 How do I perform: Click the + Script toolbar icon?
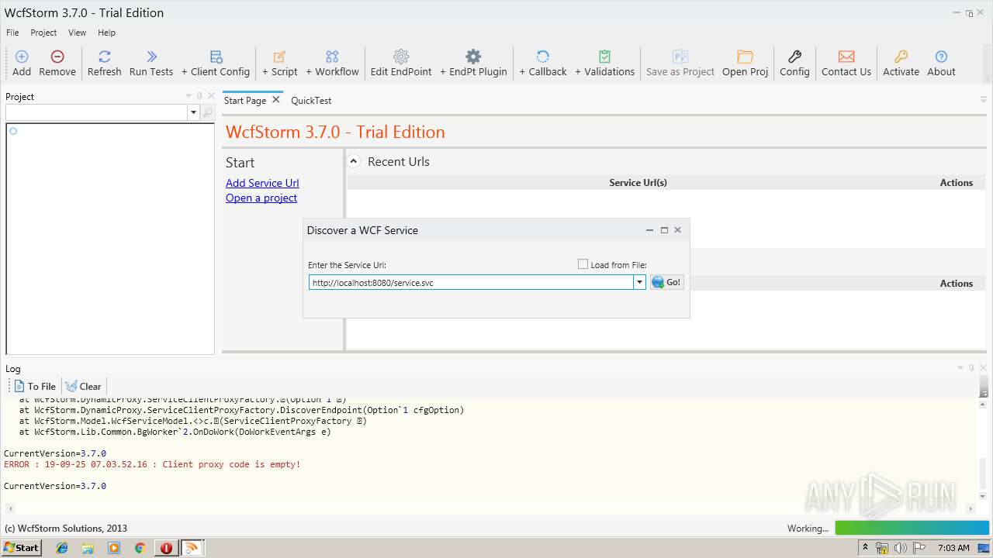click(280, 57)
